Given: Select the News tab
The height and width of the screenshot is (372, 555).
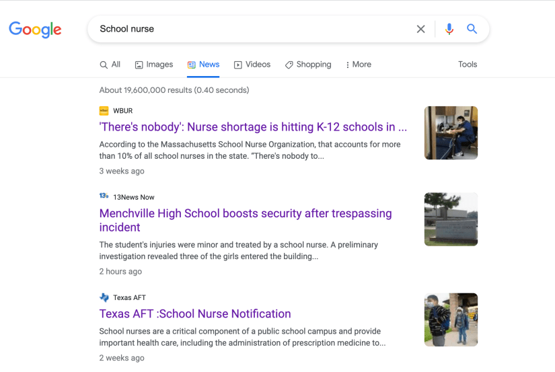Looking at the screenshot, I should click(x=204, y=65).
